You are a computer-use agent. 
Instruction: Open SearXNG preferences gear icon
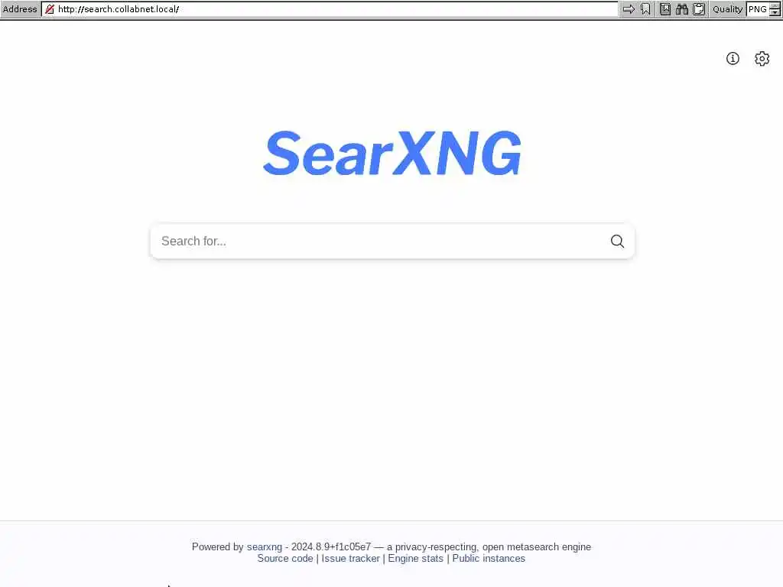click(x=762, y=58)
